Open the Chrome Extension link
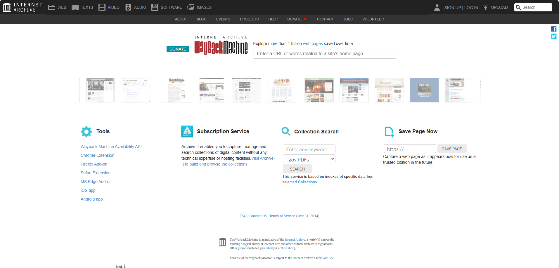Screen dimensions: 559x268 tap(98, 155)
